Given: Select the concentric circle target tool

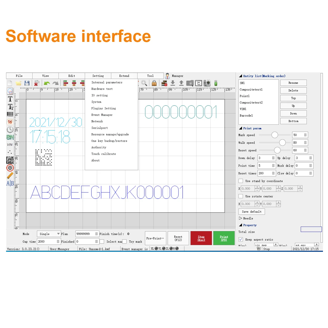Looking at the screenshot, I should click(x=10, y=168).
